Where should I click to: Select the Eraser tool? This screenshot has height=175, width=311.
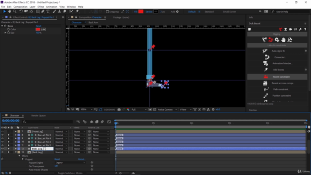pyautogui.click(x=65, y=12)
